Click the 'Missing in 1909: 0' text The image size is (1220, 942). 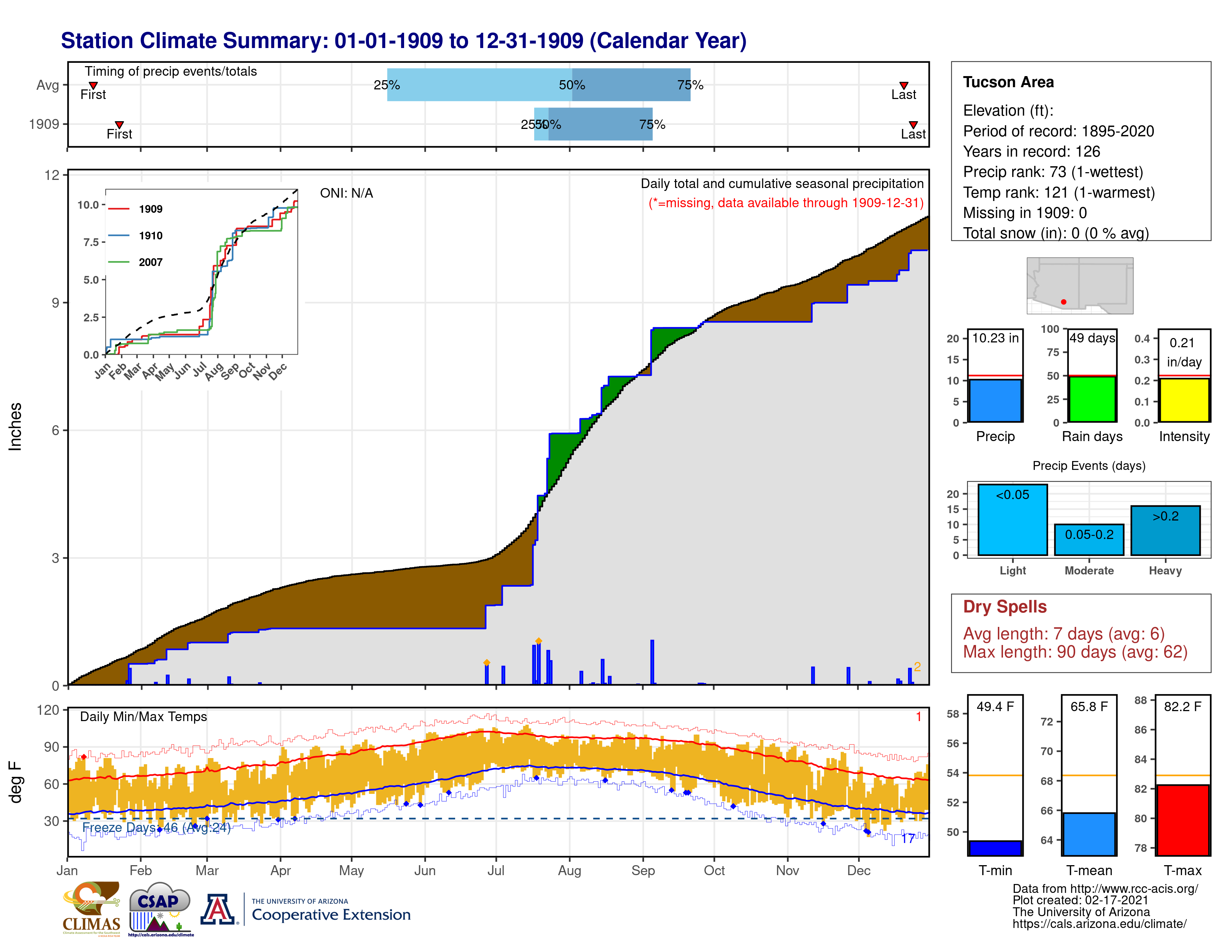click(x=1024, y=213)
